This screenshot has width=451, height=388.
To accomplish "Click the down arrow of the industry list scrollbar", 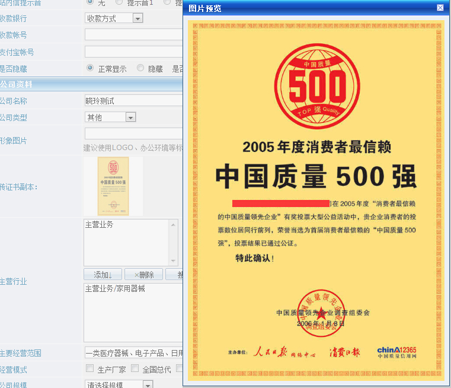I will (x=173, y=261).
